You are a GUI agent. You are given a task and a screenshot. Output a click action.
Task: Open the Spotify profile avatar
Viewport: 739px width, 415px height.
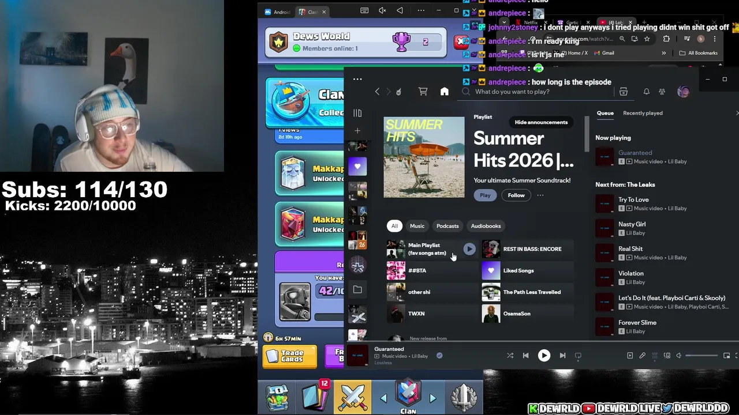(683, 92)
